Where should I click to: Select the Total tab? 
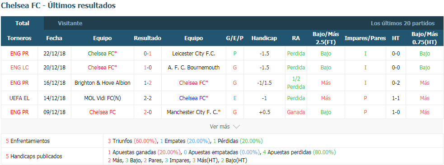point(23,23)
